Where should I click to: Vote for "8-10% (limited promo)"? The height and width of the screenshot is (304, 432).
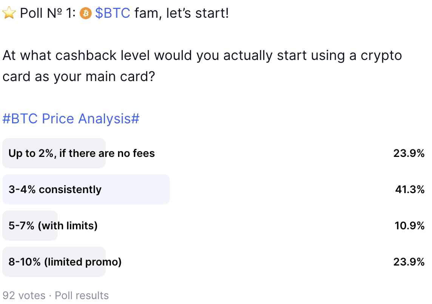coord(65,262)
